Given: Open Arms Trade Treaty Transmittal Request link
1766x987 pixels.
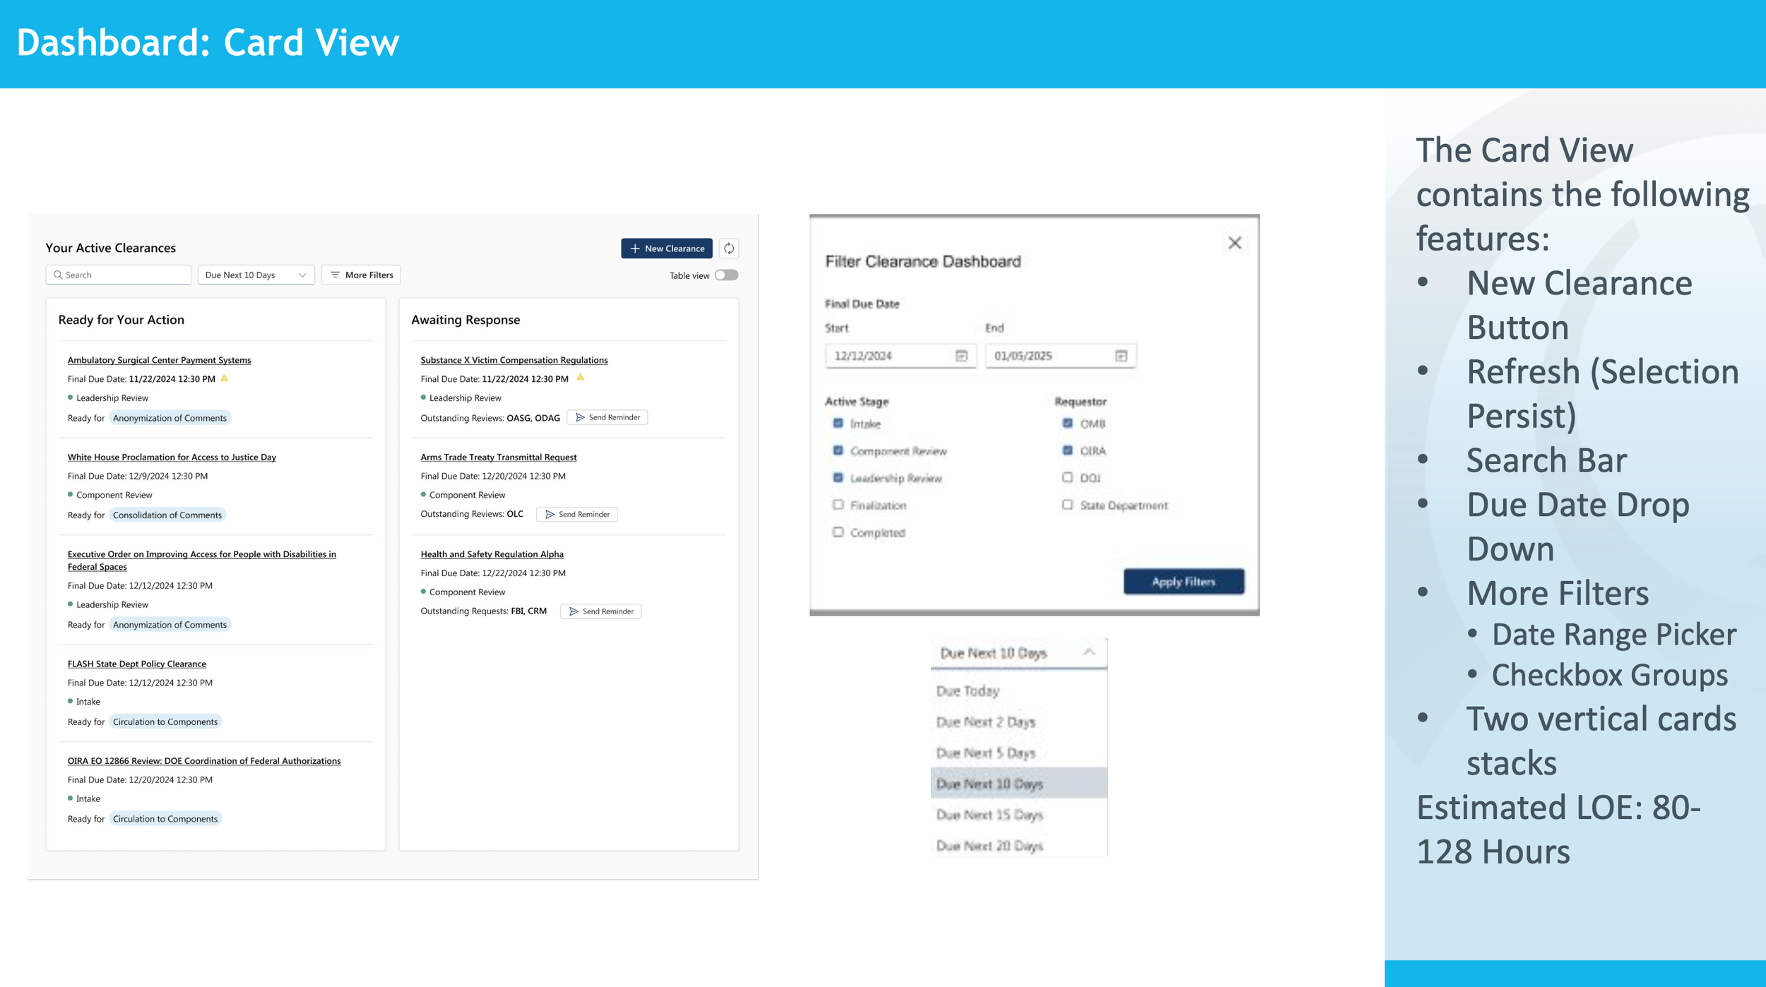Looking at the screenshot, I should click(x=498, y=457).
